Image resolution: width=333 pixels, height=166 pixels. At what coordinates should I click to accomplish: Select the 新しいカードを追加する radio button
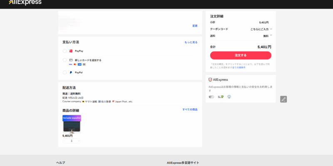pos(65,60)
